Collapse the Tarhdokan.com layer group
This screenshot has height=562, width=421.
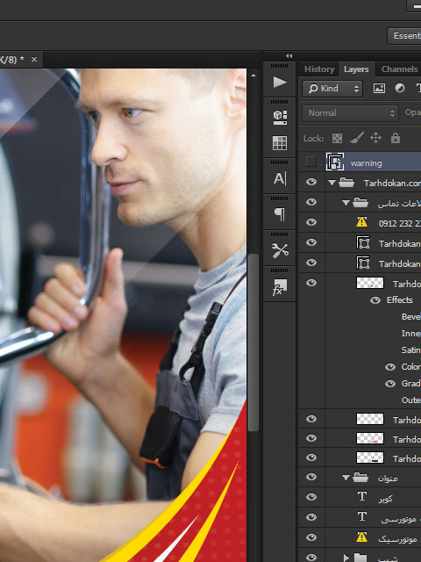tap(332, 183)
